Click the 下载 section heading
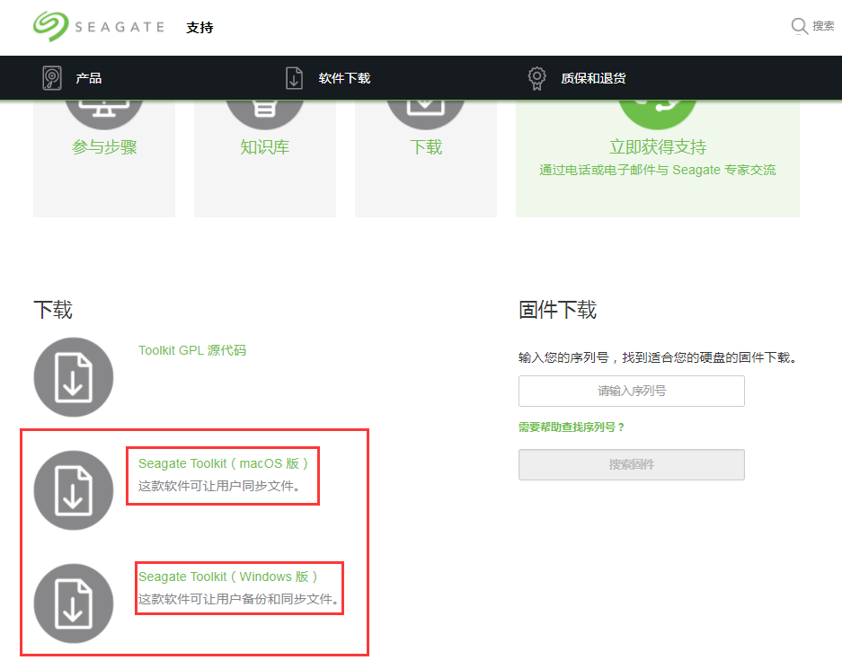 [x=53, y=310]
